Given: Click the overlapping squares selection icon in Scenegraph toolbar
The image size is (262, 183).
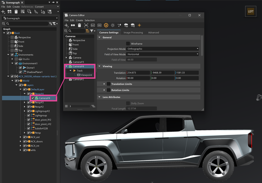Looking at the screenshot, I should click(x=29, y=12).
